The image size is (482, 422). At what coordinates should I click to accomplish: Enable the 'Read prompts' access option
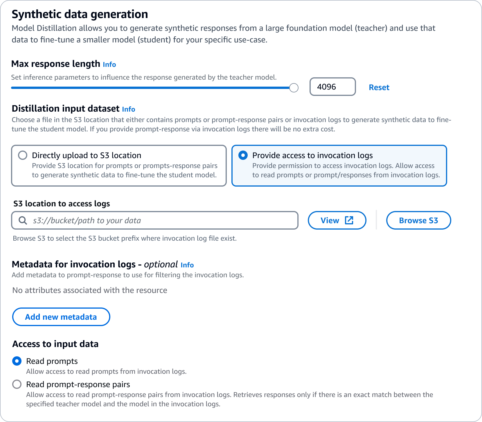pos(17,361)
